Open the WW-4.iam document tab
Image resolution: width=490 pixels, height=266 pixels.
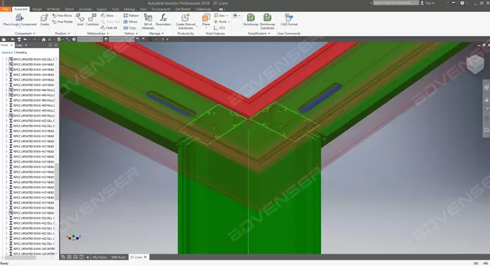pos(119,257)
